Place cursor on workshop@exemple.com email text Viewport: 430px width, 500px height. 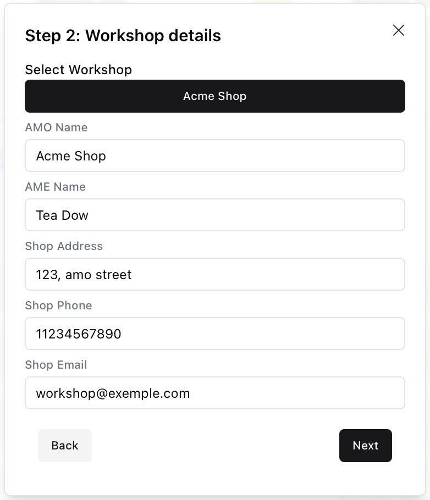(x=113, y=393)
